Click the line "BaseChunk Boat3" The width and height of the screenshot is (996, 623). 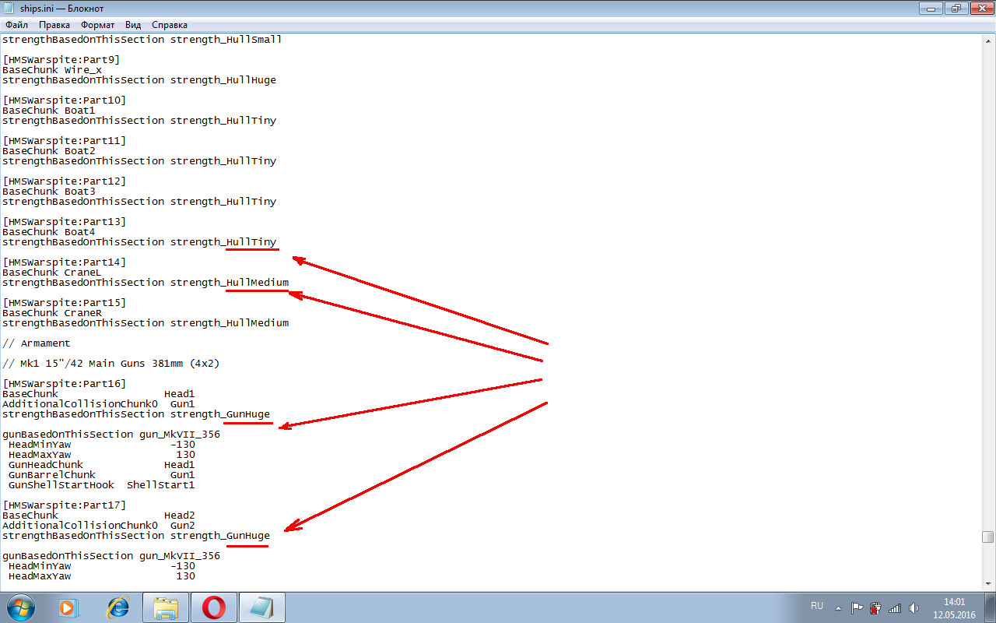49,191
